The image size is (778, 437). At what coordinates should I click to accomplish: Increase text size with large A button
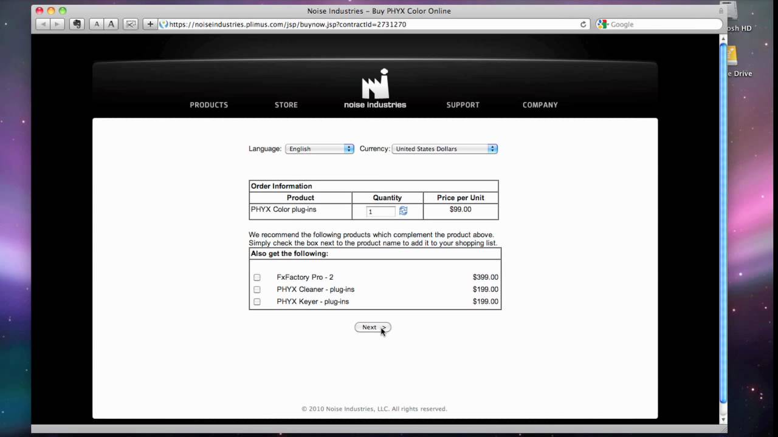(111, 24)
